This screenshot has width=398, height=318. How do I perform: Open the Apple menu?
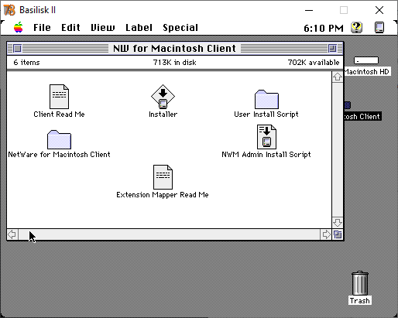19,27
